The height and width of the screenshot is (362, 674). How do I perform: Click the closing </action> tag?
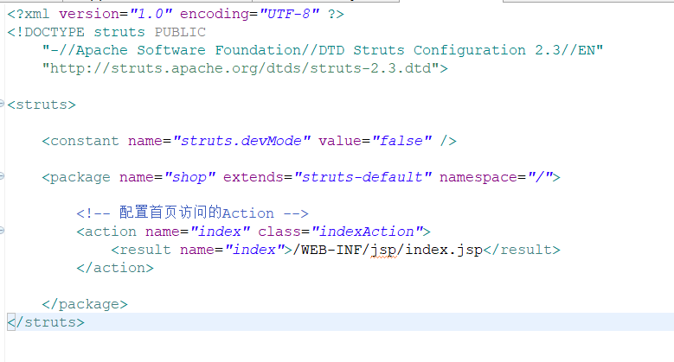[115, 268]
